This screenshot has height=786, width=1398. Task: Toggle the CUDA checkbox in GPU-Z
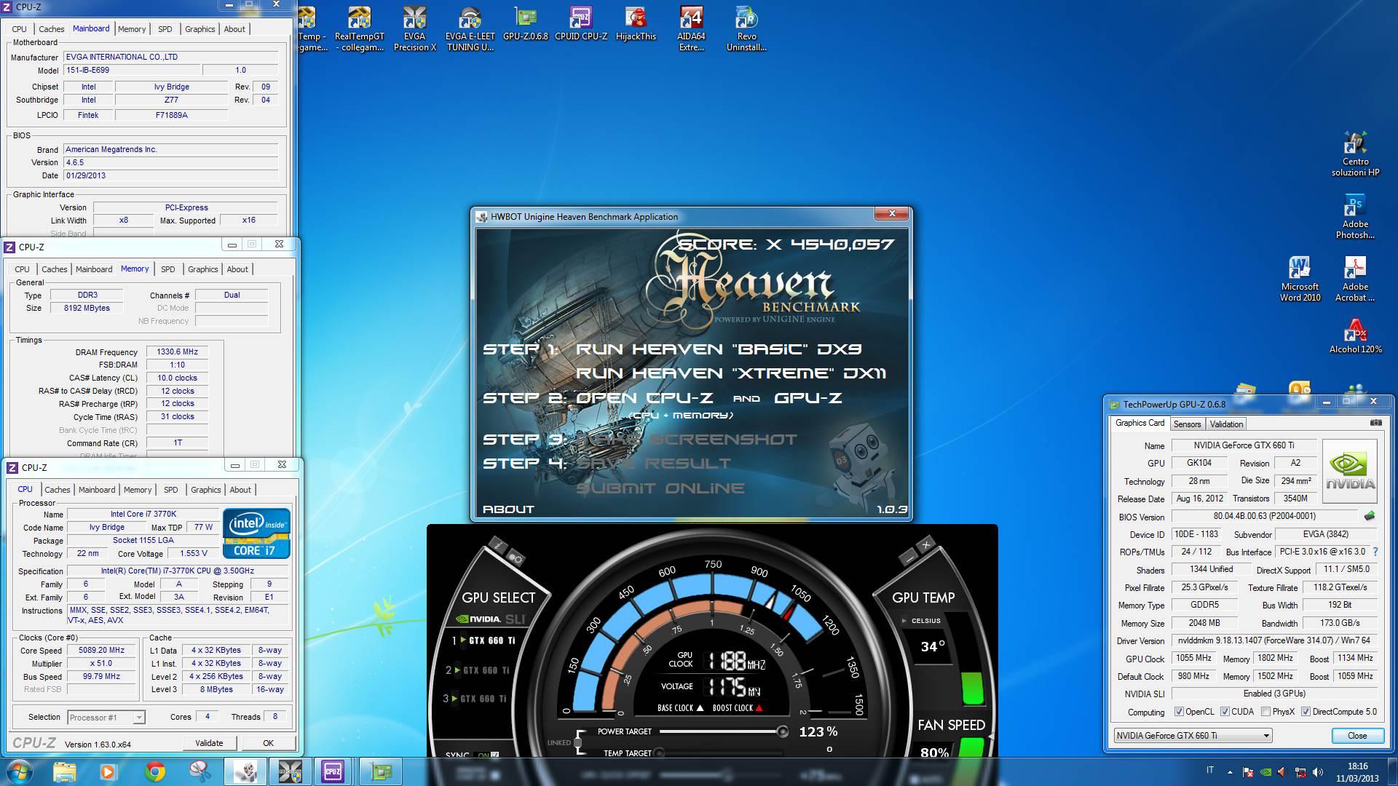pyautogui.click(x=1225, y=712)
